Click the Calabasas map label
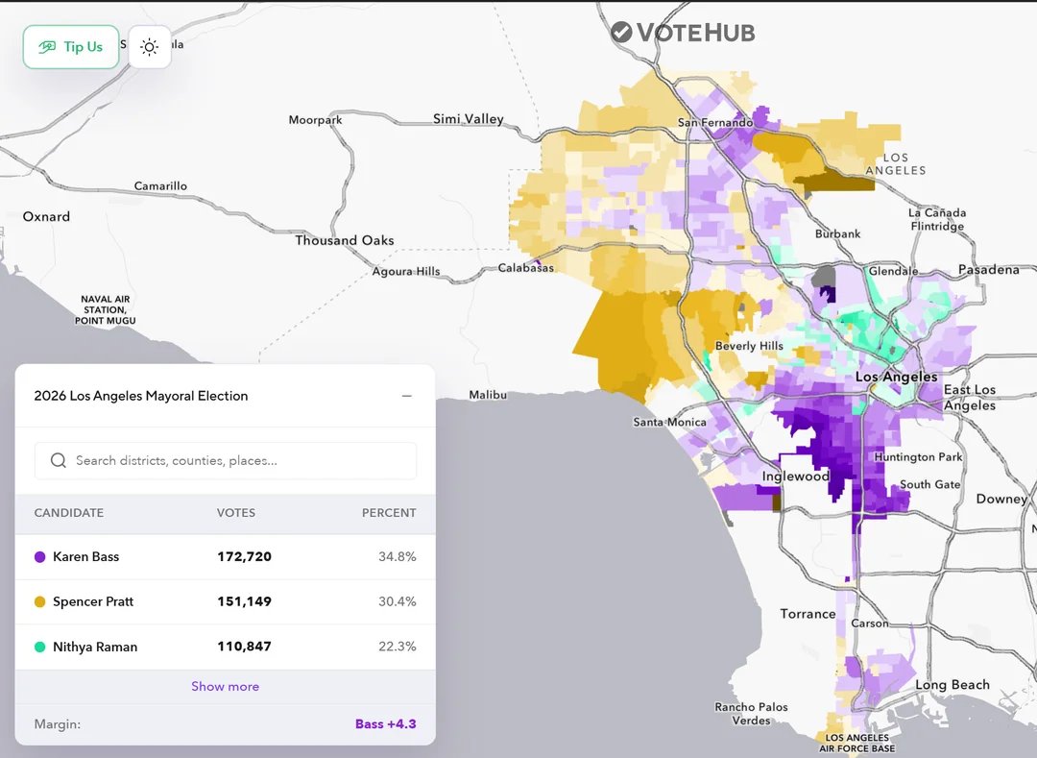The width and height of the screenshot is (1037, 758). click(526, 268)
